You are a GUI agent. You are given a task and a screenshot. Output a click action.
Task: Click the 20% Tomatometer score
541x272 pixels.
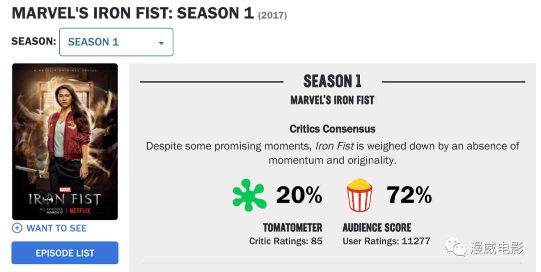(x=299, y=195)
